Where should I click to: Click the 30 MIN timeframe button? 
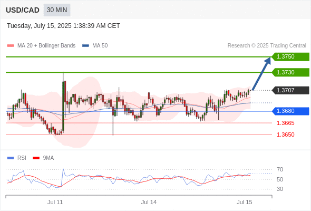pos(57,10)
